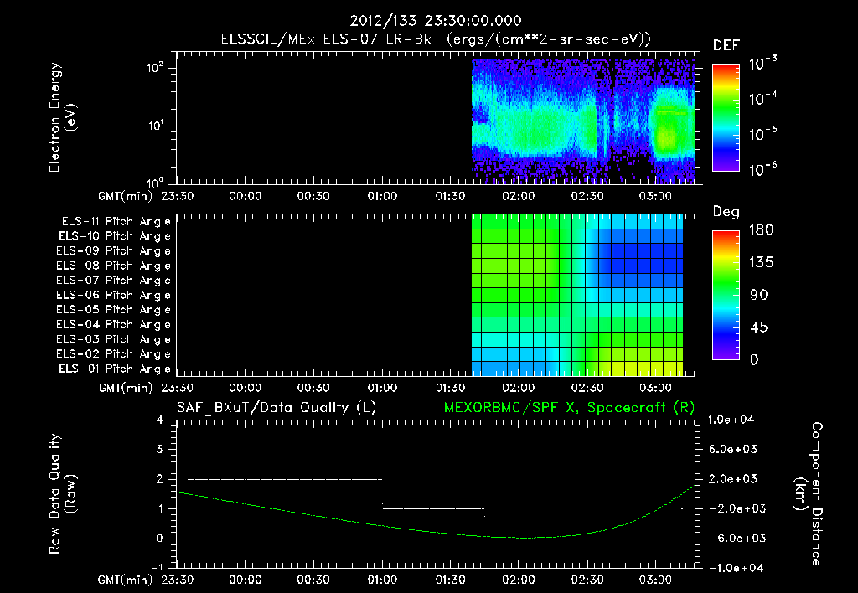Viewport: 858px width, 593px height.
Task: Select the ELS-04 Pitch Angle row label
Action: point(113,325)
